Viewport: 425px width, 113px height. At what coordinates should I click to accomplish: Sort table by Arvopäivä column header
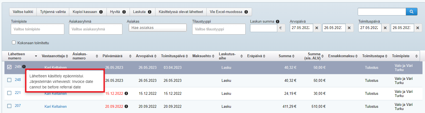pyautogui.click(x=146, y=56)
